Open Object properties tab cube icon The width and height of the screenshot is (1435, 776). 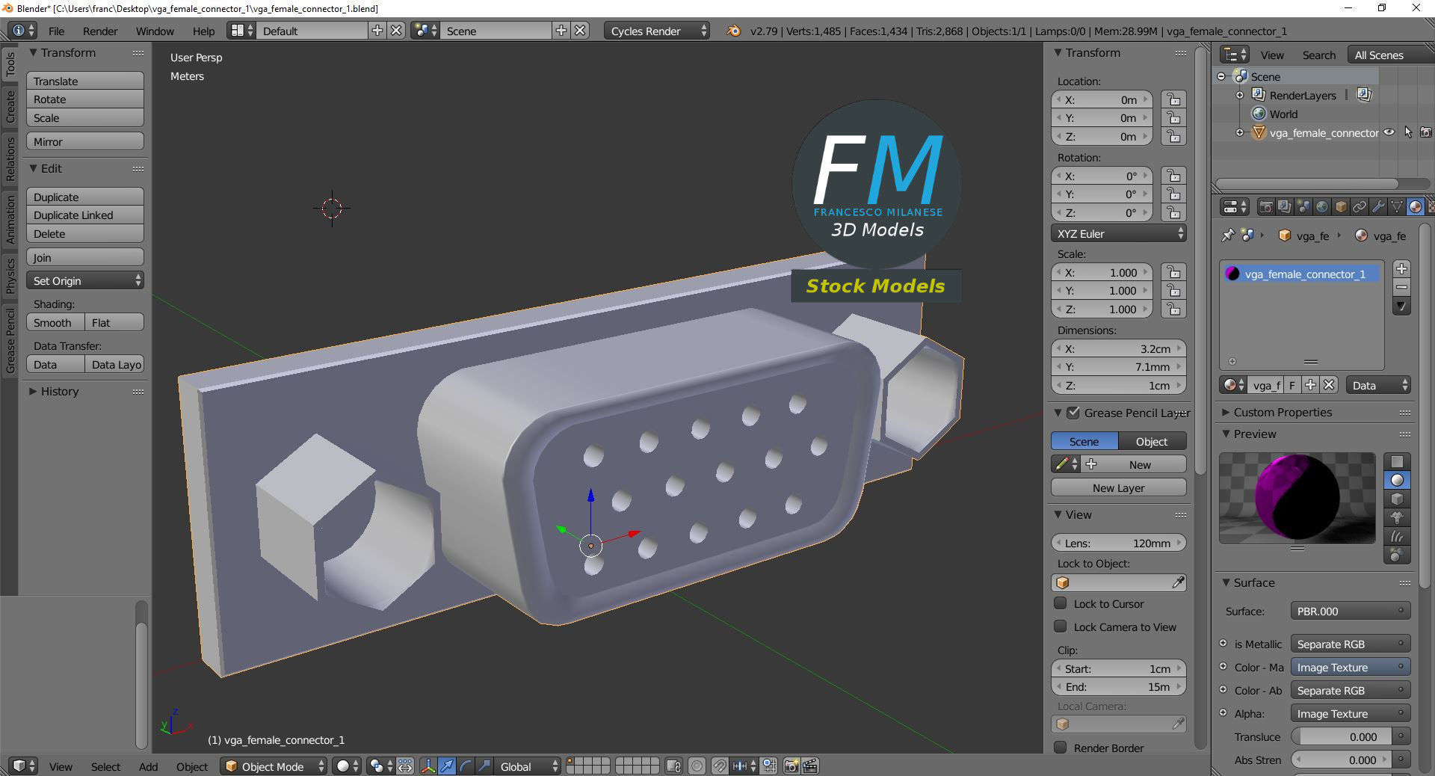pyautogui.click(x=1341, y=207)
